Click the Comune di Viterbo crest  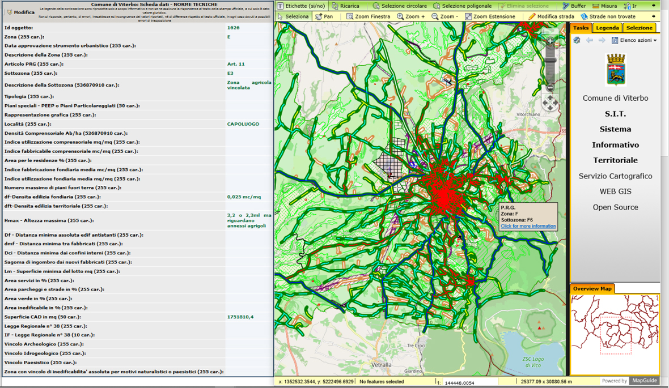coord(616,70)
